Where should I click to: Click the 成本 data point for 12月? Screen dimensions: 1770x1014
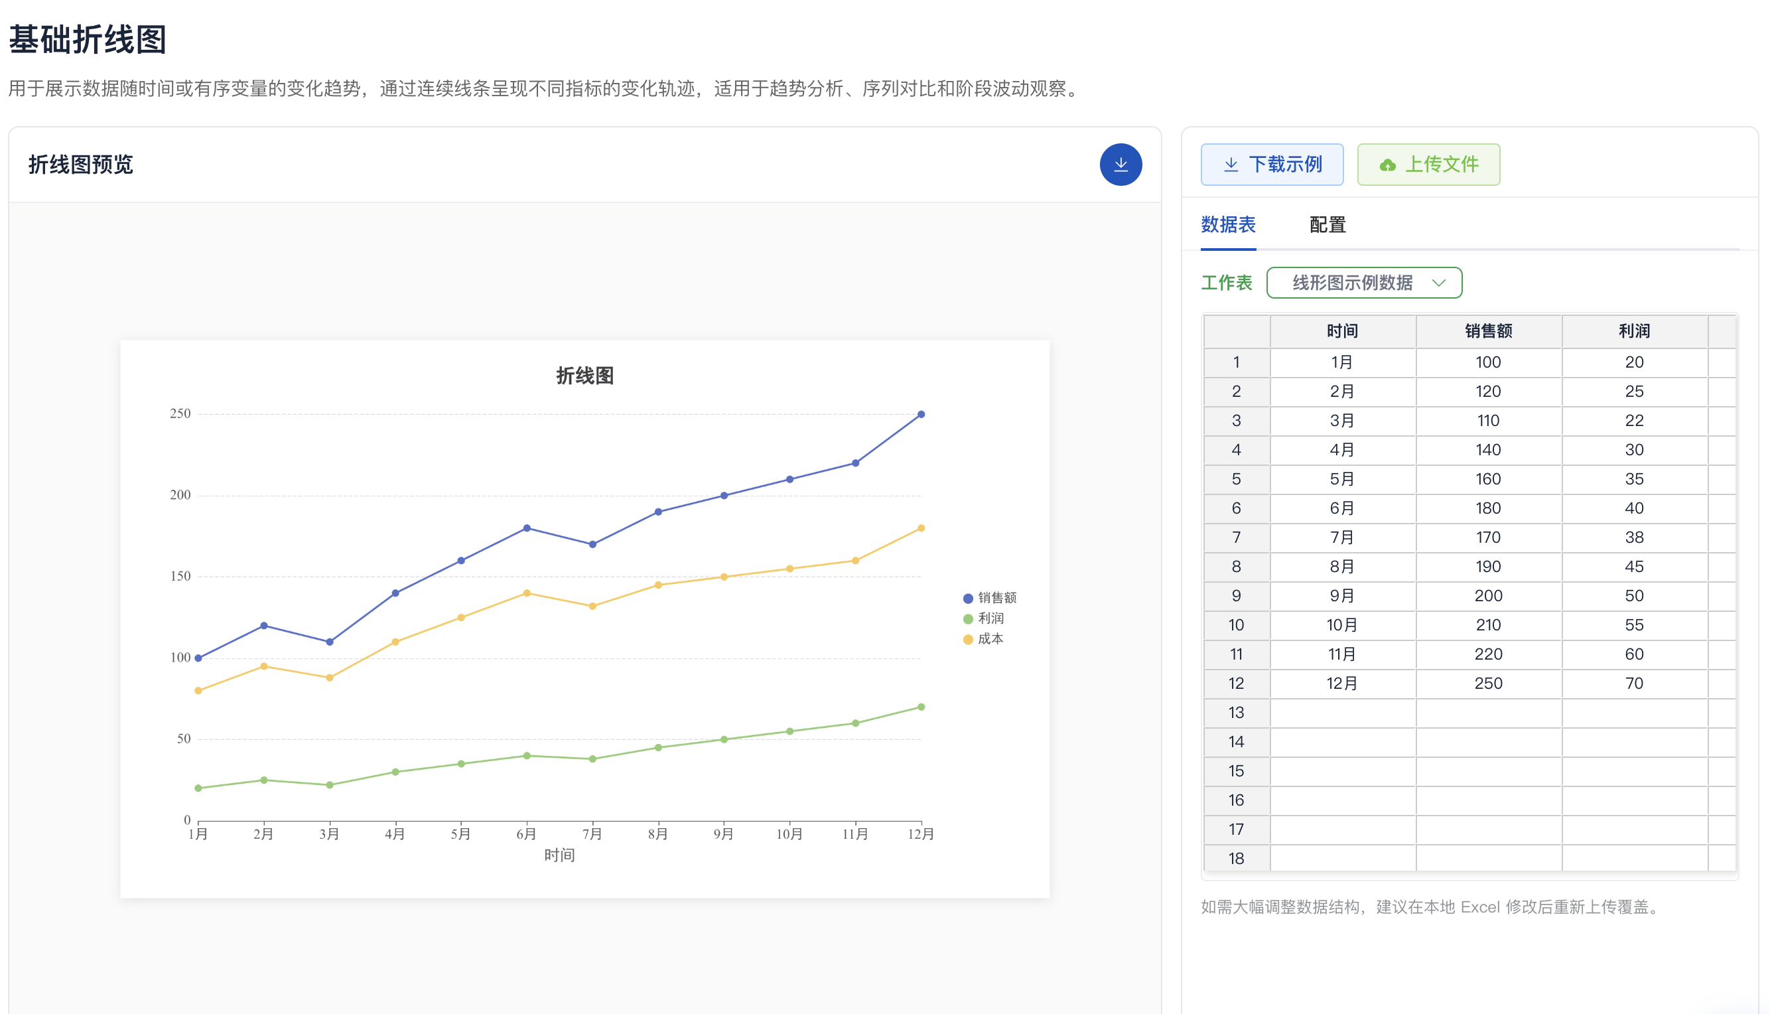click(x=921, y=528)
